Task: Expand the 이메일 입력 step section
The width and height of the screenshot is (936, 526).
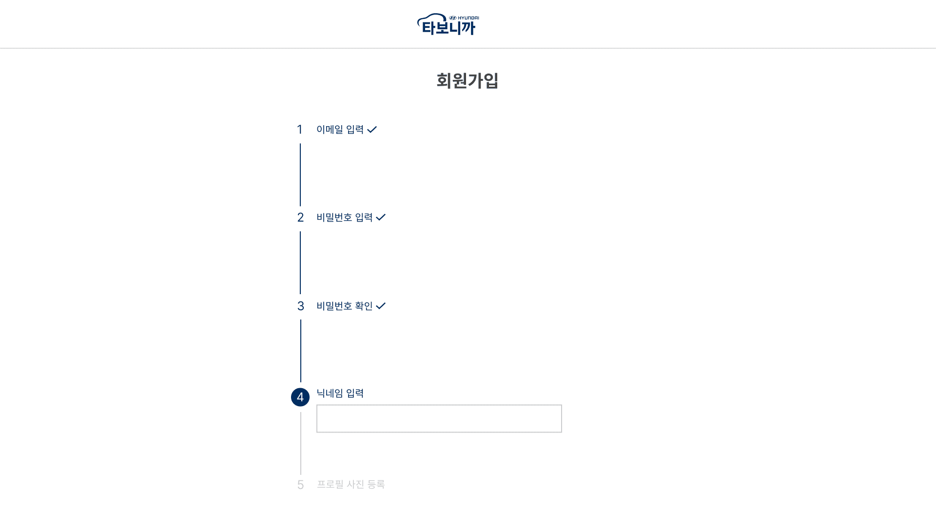Action: pos(340,129)
